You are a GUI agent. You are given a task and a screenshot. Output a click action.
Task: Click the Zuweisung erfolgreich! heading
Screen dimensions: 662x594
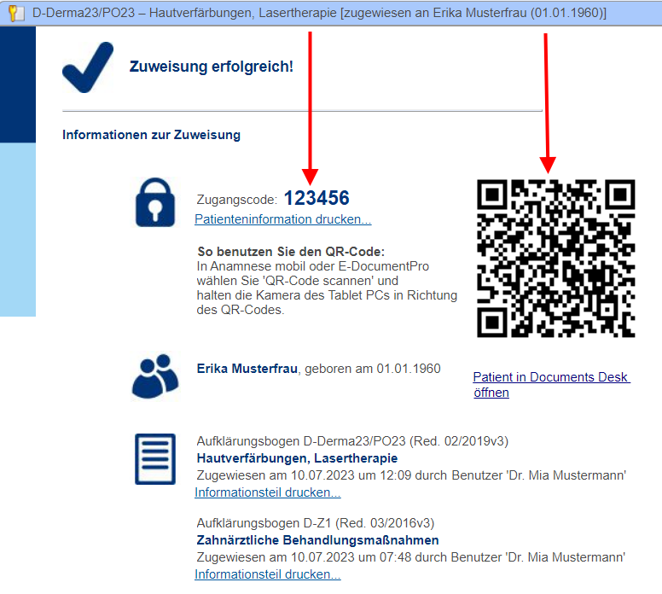[211, 67]
